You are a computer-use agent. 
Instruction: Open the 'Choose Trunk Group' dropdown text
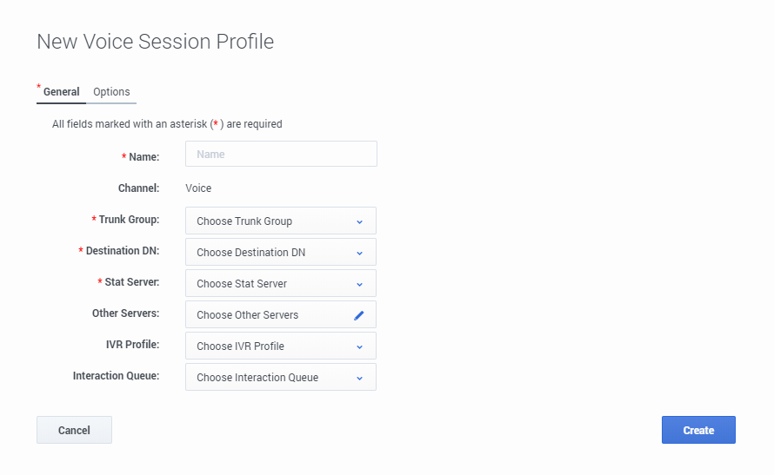click(x=244, y=221)
